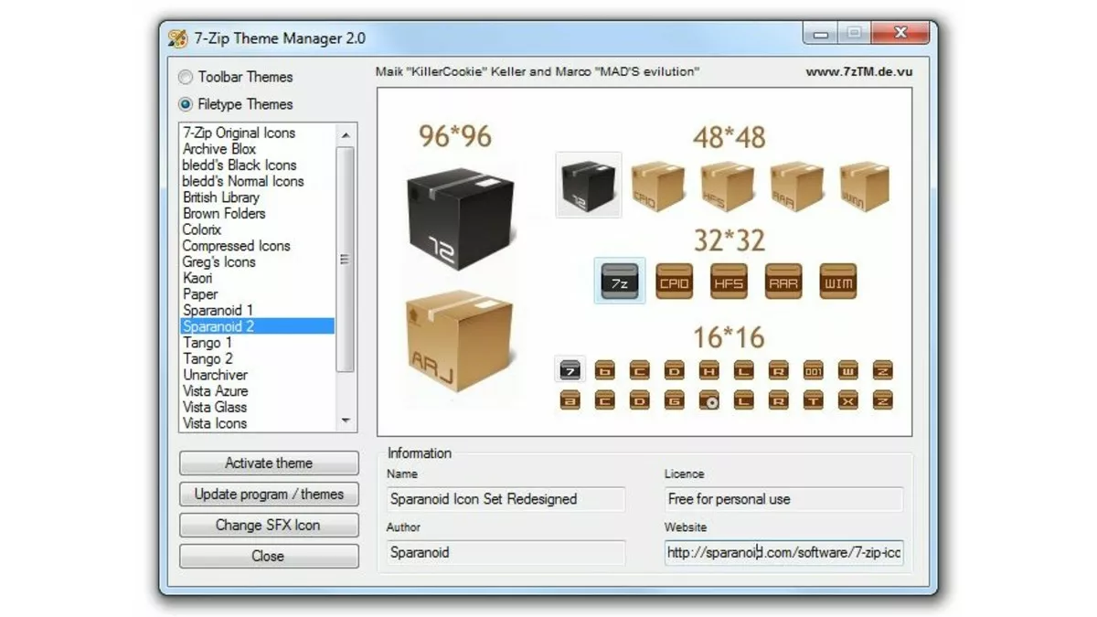Click inside the Website URL field

(x=783, y=553)
